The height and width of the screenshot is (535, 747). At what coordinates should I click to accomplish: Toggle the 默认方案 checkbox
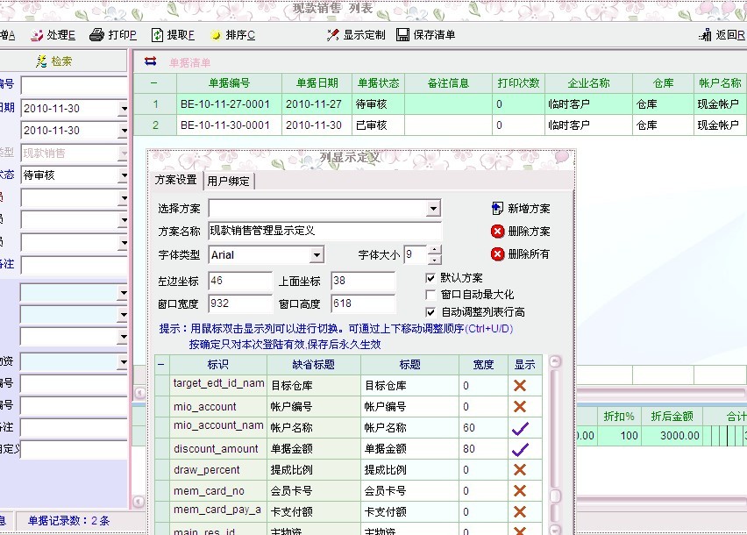(x=430, y=277)
